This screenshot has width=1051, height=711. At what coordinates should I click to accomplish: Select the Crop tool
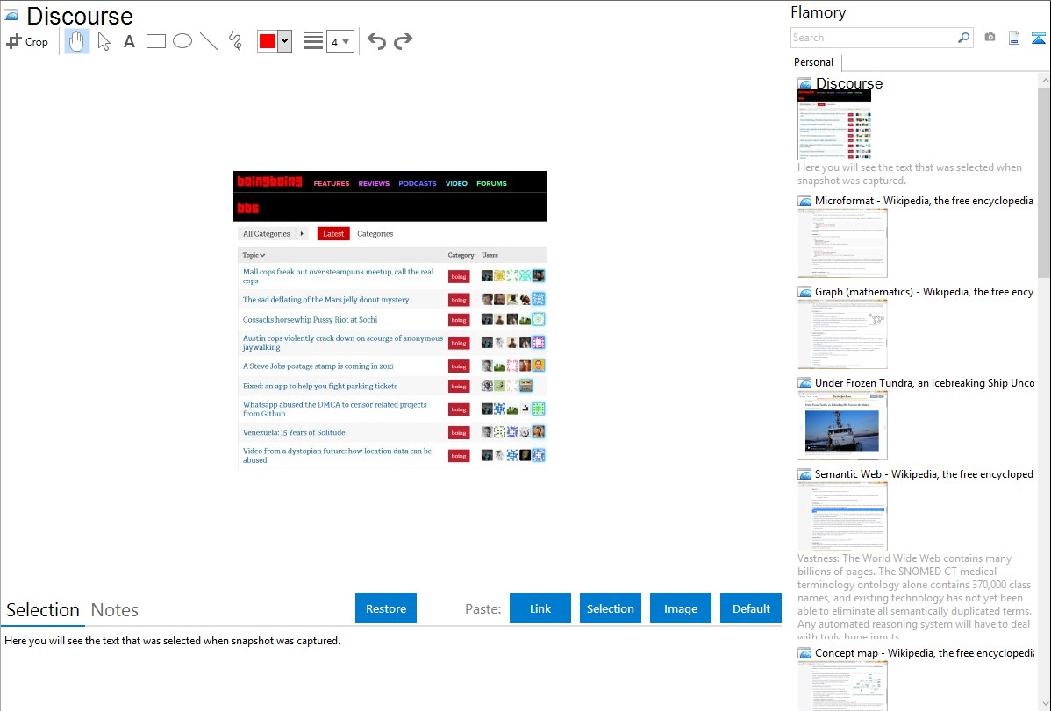pos(27,41)
